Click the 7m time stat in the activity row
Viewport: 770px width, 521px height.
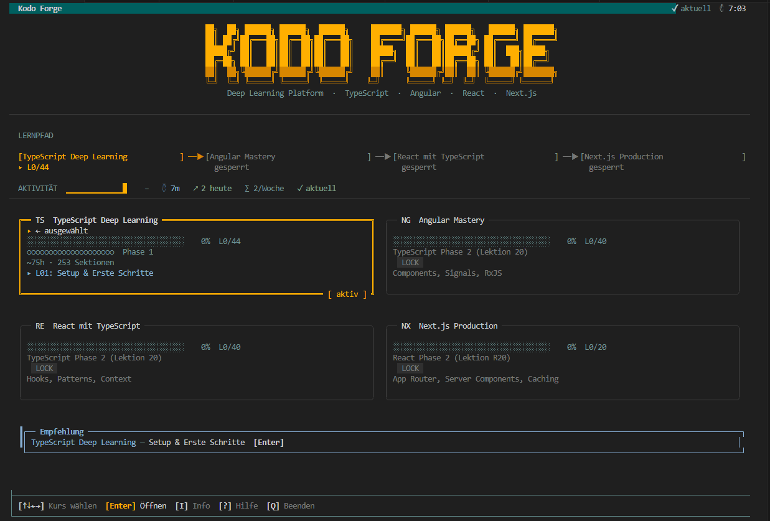pyautogui.click(x=171, y=188)
